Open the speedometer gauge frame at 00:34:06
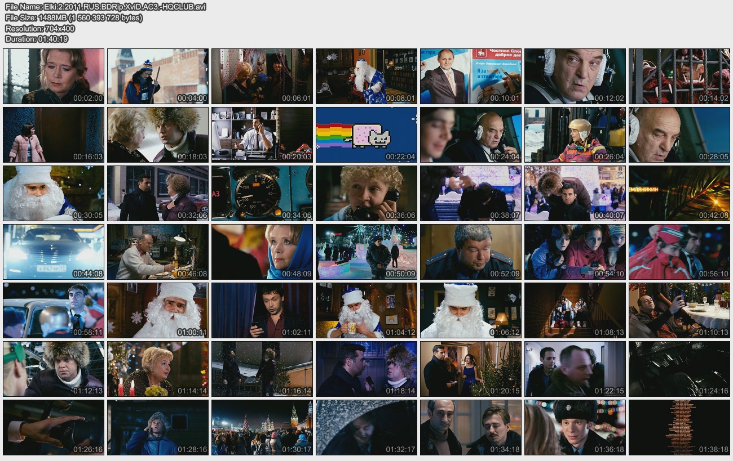The width and height of the screenshot is (733, 461). tap(262, 194)
